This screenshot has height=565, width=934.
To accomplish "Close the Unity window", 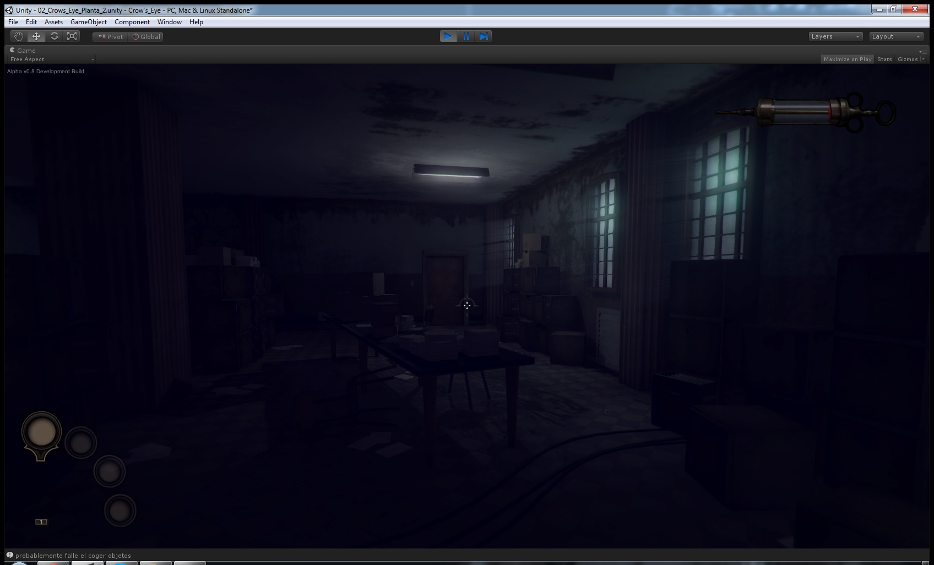I will point(915,9).
